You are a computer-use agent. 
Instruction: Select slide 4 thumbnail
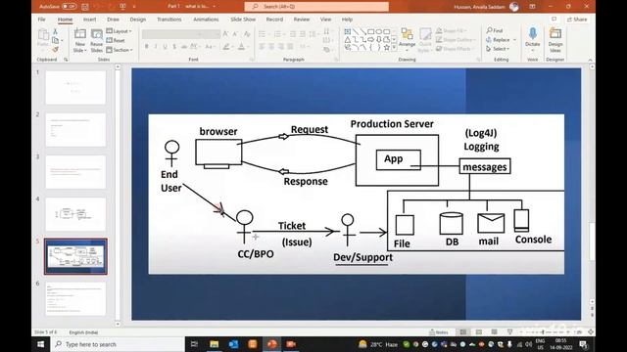tap(75, 214)
